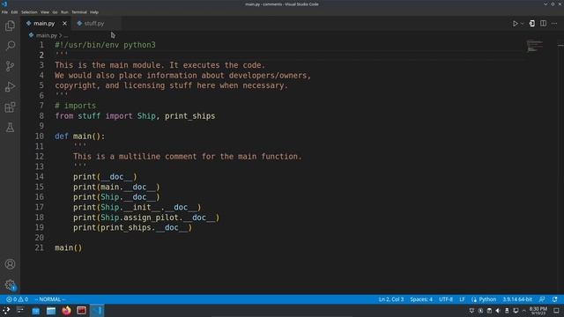Open the file manager on taskbar
The height and width of the screenshot is (317, 564).
pyautogui.click(x=51, y=311)
